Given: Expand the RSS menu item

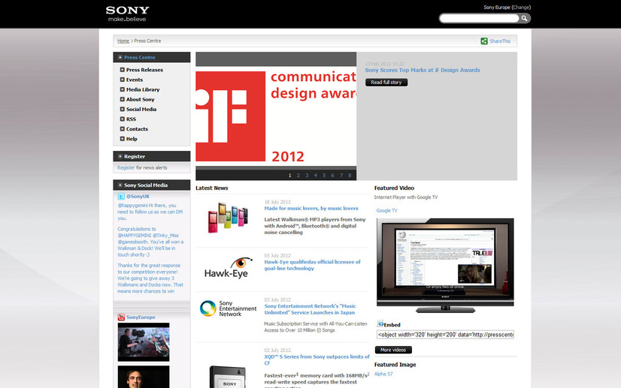Looking at the screenshot, I should 123,119.
